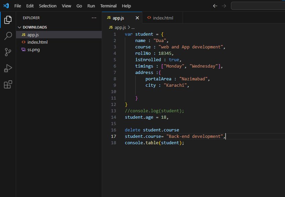Open the Explorer view in activity bar
The image size is (285, 197).
coord(8,20)
